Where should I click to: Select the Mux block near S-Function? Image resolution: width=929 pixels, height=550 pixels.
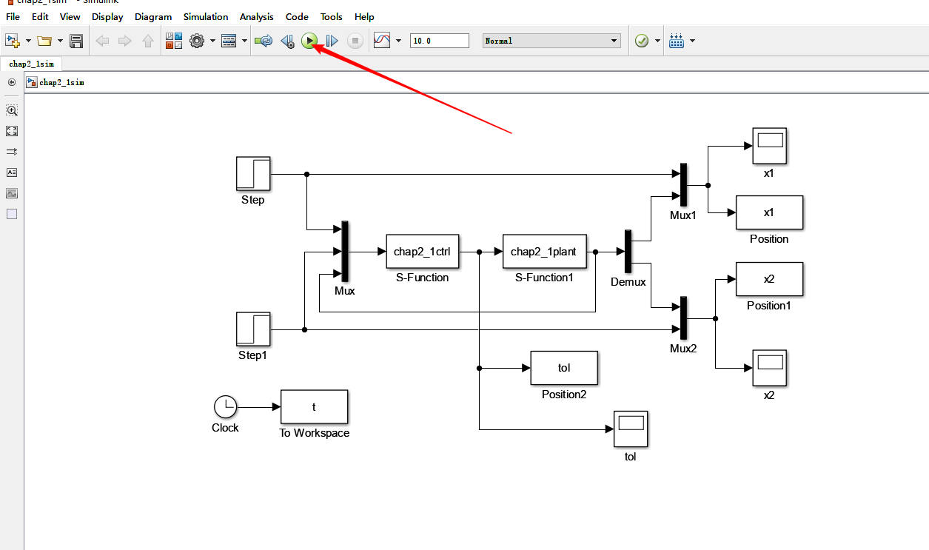click(x=345, y=252)
